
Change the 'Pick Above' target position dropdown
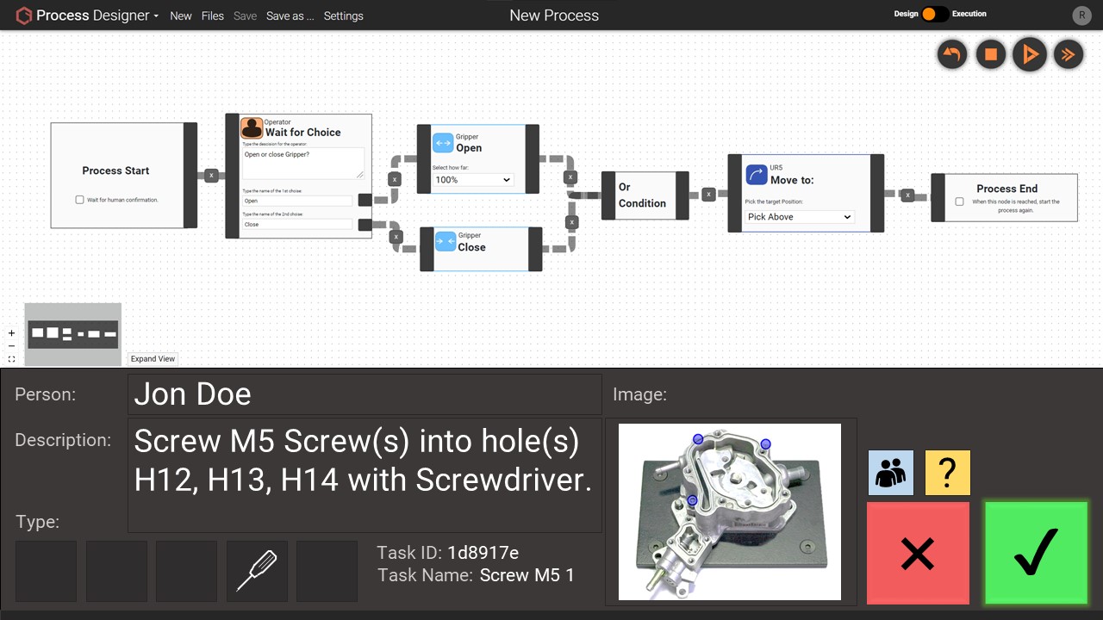[x=797, y=216]
